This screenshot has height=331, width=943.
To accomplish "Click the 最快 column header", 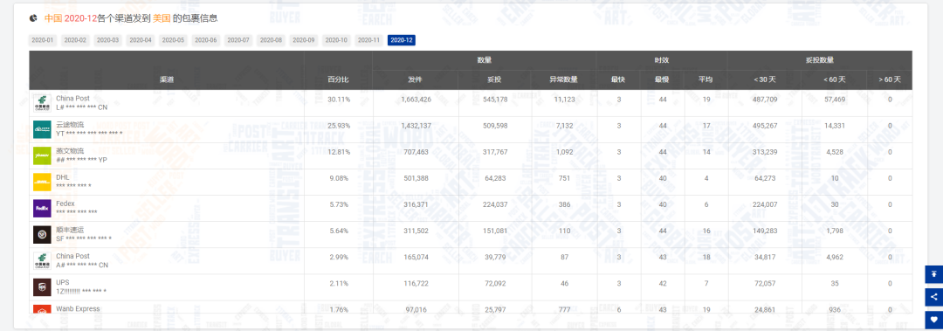I will click(618, 79).
